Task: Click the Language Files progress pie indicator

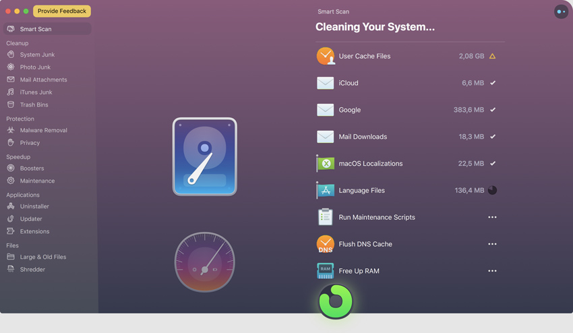Action: click(x=492, y=191)
